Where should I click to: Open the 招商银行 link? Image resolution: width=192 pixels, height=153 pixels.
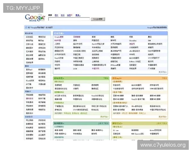[95, 58]
